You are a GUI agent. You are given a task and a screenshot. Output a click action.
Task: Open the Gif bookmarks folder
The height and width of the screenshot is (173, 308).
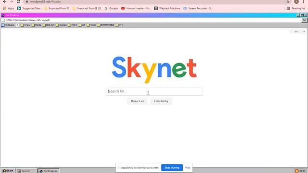[x=82, y=25]
